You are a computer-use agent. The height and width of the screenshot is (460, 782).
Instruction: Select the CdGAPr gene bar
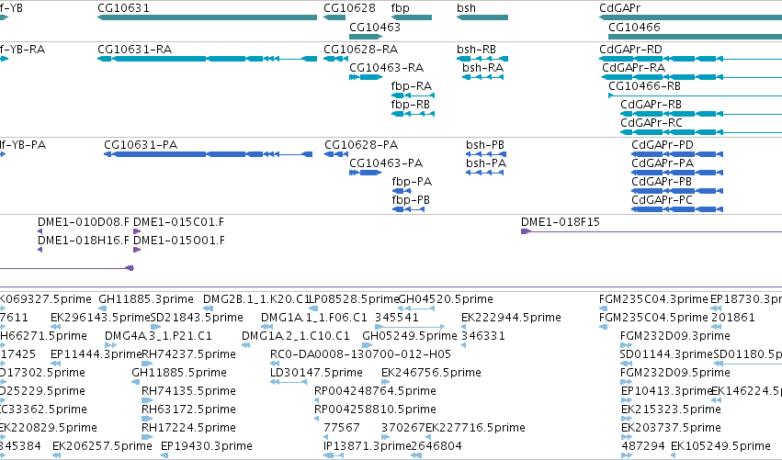pyautogui.click(x=690, y=17)
